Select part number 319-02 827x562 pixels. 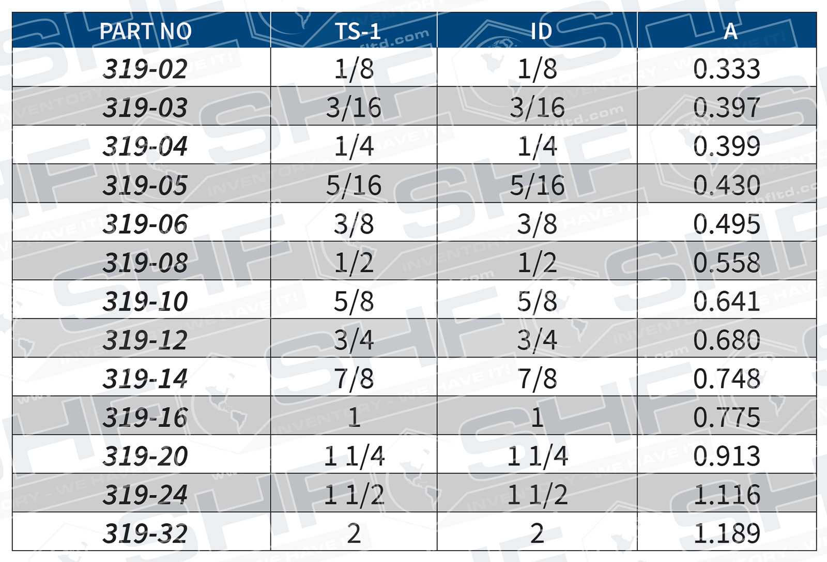point(145,69)
